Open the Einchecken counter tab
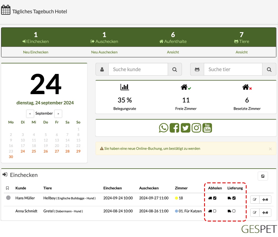278x237 pixels. (x=36, y=37)
